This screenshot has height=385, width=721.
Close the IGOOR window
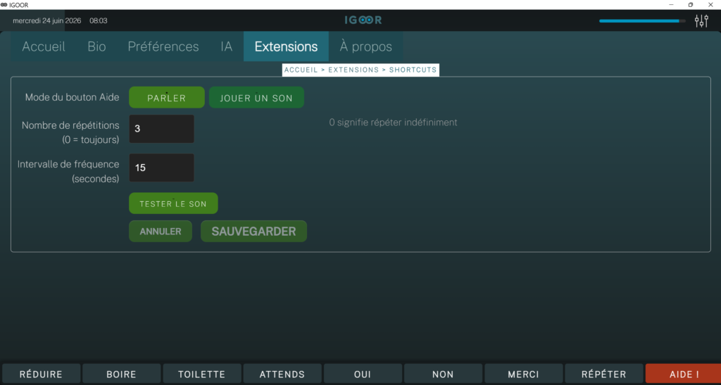710,5
